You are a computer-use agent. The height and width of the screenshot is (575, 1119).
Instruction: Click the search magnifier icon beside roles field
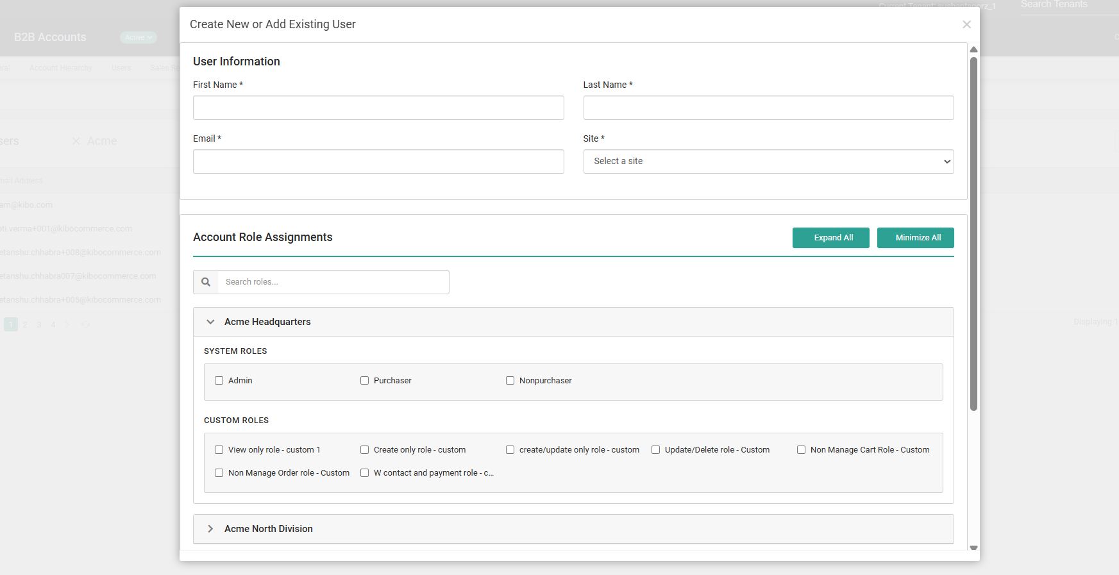point(206,282)
